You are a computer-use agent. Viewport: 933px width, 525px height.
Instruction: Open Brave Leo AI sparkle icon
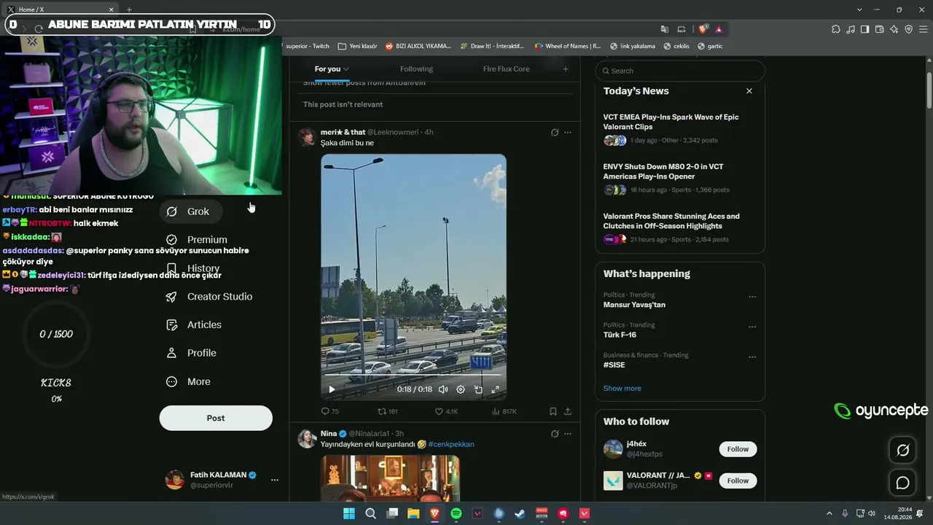[894, 29]
